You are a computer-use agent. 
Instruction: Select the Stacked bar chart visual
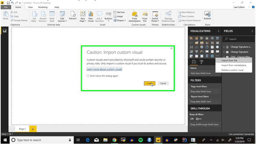coord(191,38)
